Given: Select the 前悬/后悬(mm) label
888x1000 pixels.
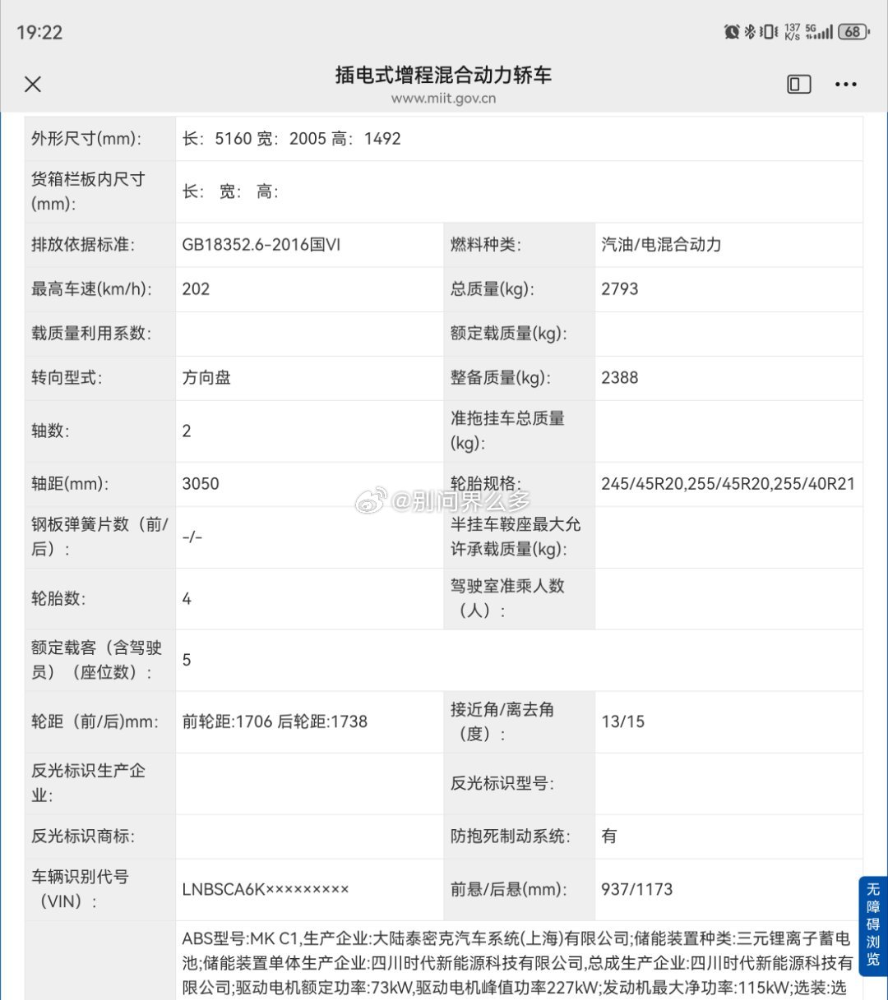Looking at the screenshot, I should click(x=509, y=889).
